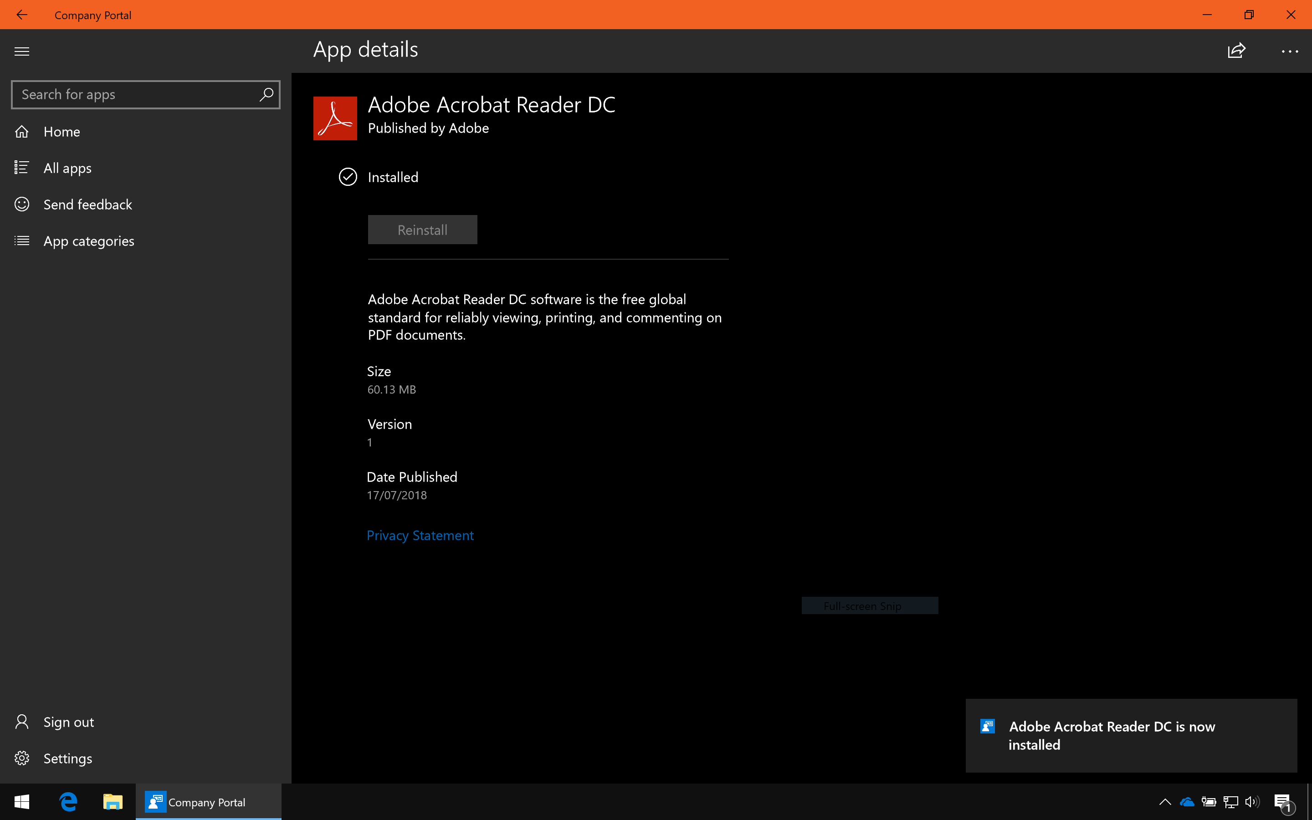Toggle the hamburger navigation menu
This screenshot has width=1312, height=820.
(x=22, y=51)
